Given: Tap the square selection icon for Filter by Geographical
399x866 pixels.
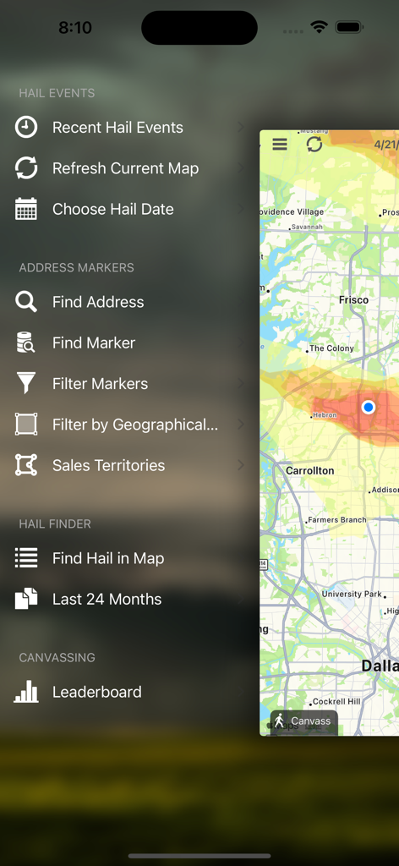Looking at the screenshot, I should click(26, 425).
